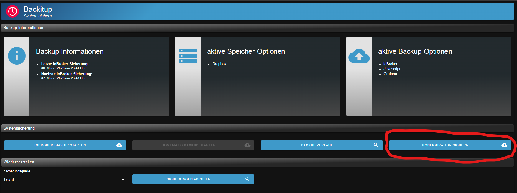The height and width of the screenshot is (193, 517).
Task: Click cloud icon on Homematic Backup starten
Action: 247,145
